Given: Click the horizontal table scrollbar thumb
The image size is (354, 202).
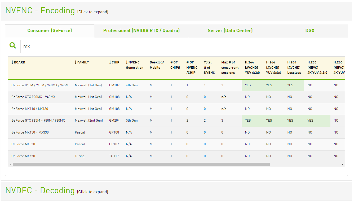Looking at the screenshot, I should (141, 164).
